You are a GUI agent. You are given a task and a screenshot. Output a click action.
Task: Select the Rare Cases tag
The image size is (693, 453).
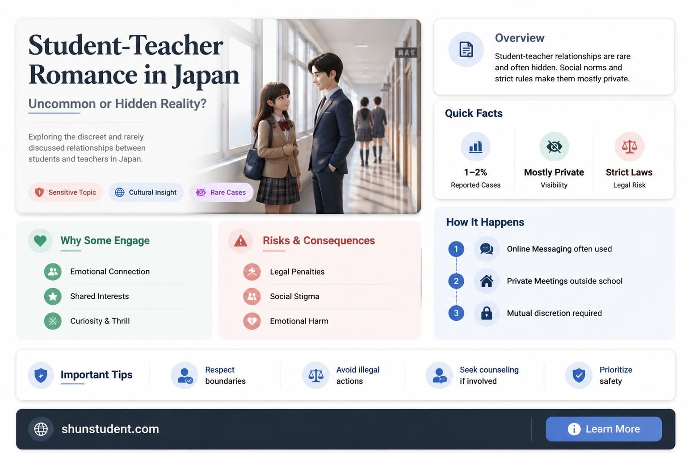click(222, 192)
